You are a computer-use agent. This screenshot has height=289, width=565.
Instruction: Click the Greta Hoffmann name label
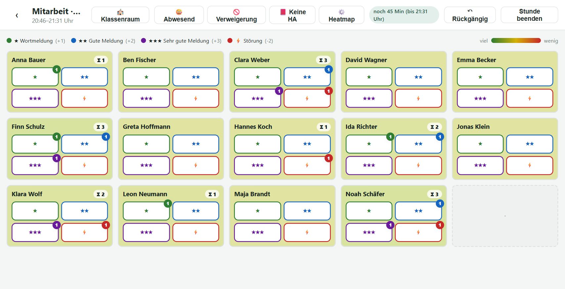coord(147,127)
